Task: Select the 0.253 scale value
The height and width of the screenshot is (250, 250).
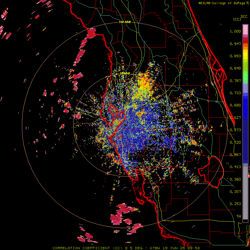Action: tap(235, 204)
